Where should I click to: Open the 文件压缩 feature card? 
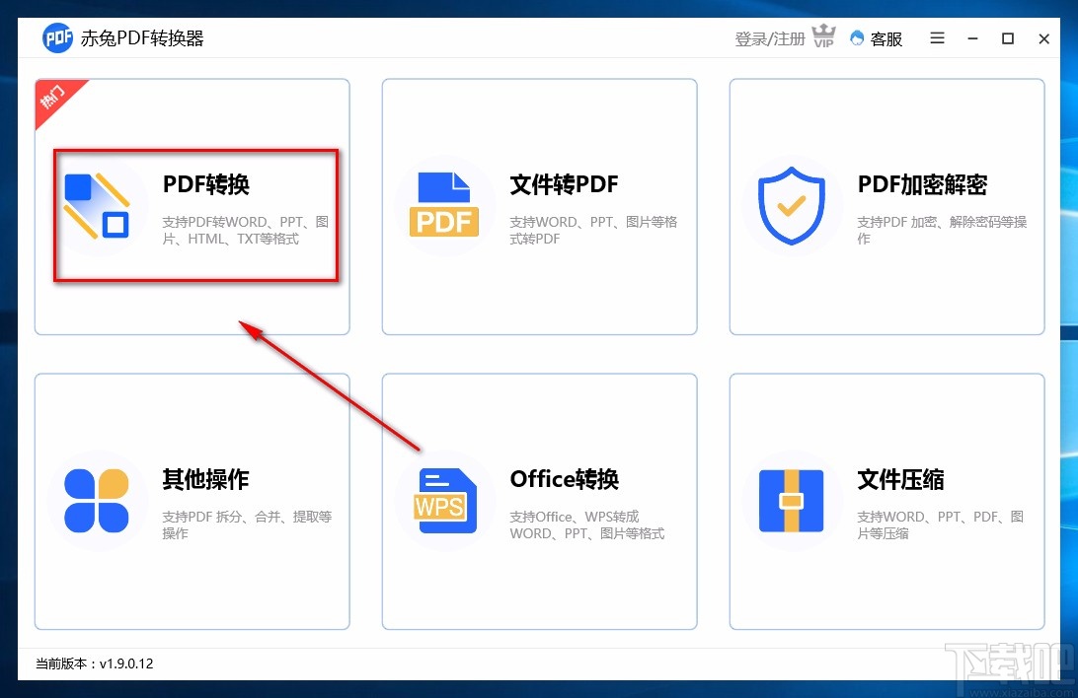tap(886, 501)
